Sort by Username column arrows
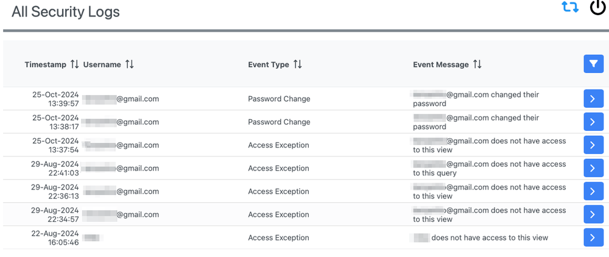The image size is (609, 257). coord(130,65)
